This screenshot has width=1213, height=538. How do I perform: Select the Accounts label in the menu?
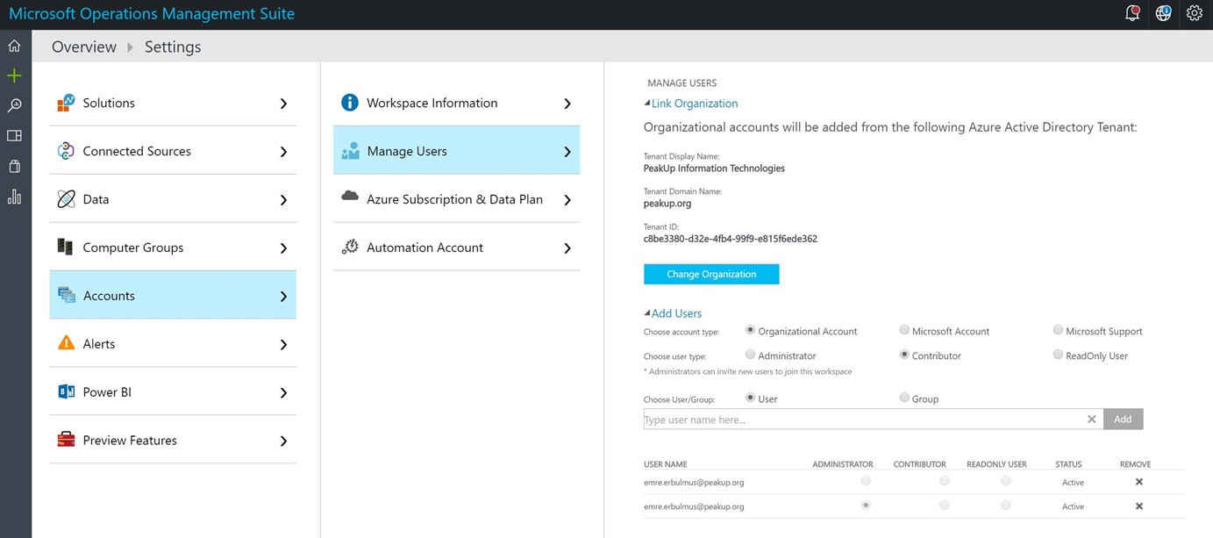(109, 296)
